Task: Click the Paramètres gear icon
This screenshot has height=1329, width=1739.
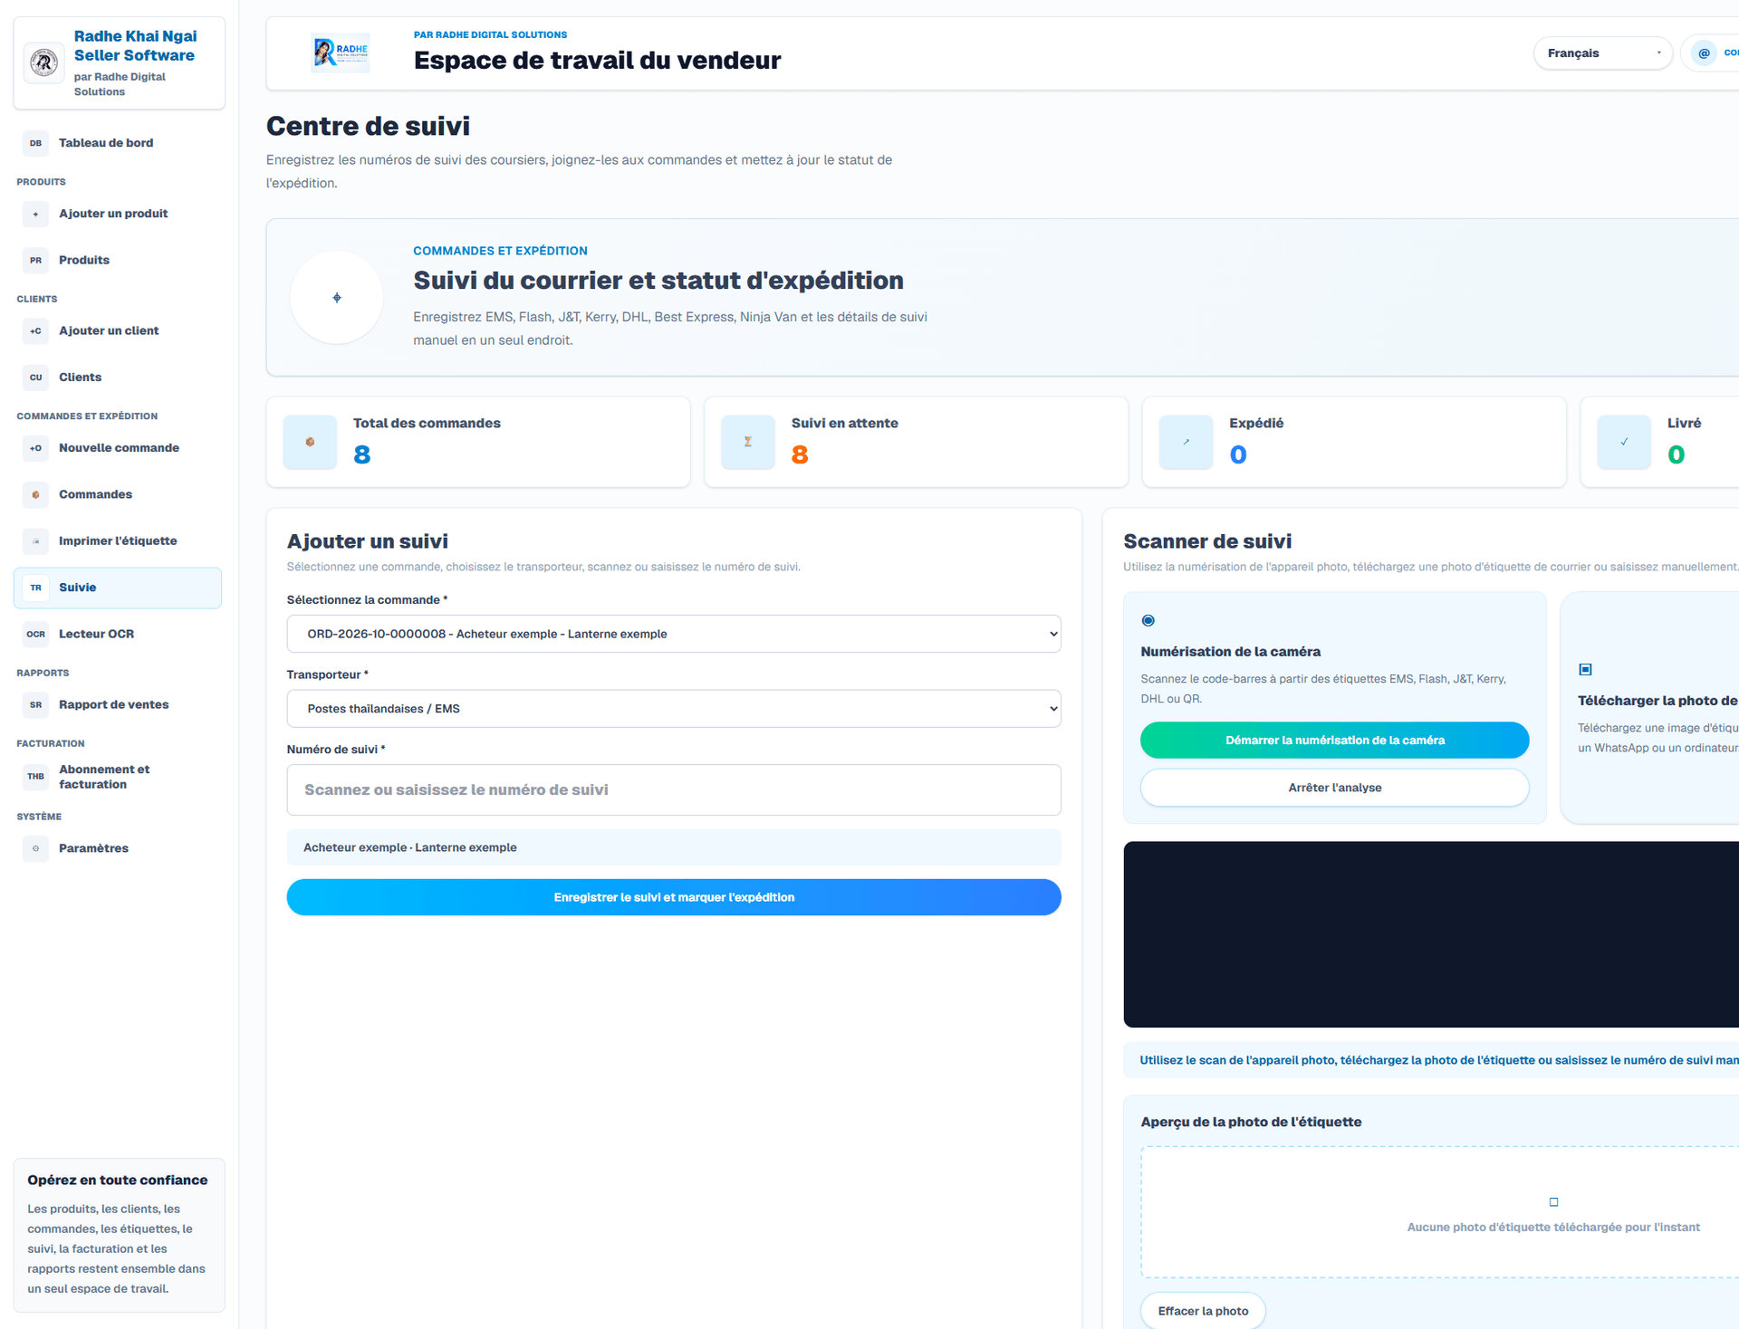Action: click(35, 848)
